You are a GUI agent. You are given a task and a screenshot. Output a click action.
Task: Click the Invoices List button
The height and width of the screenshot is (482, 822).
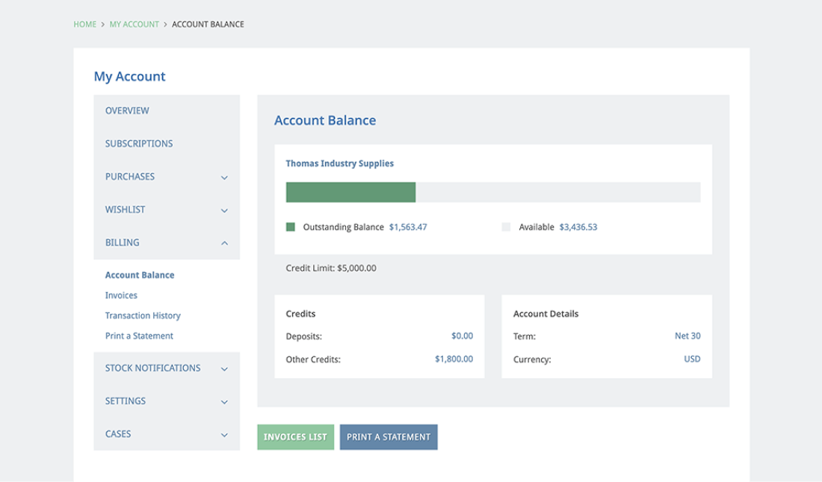pyautogui.click(x=295, y=436)
